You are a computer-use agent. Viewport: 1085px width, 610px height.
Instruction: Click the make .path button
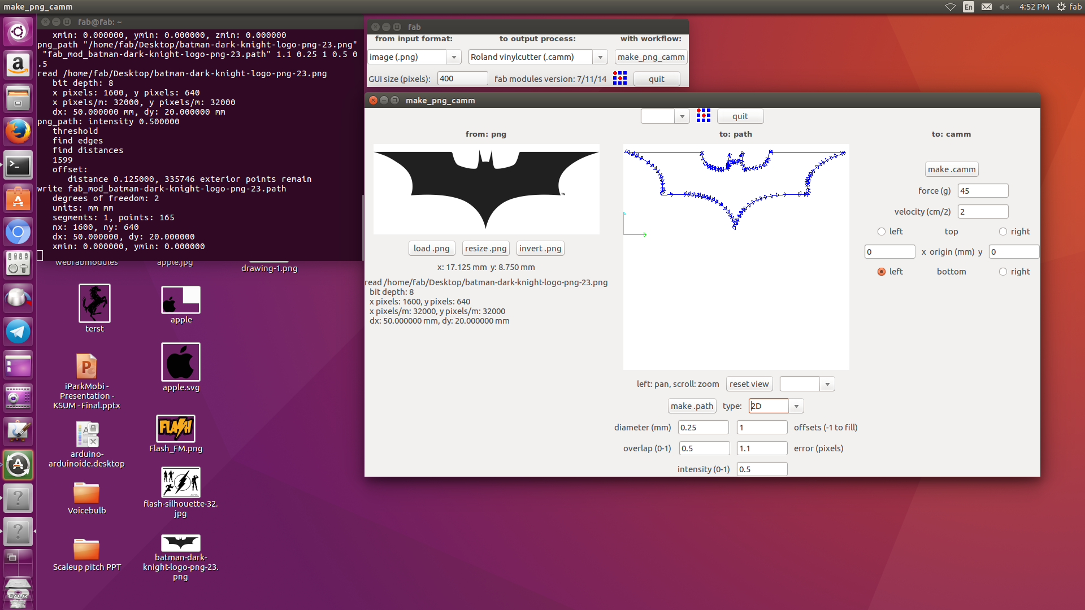pyautogui.click(x=692, y=406)
